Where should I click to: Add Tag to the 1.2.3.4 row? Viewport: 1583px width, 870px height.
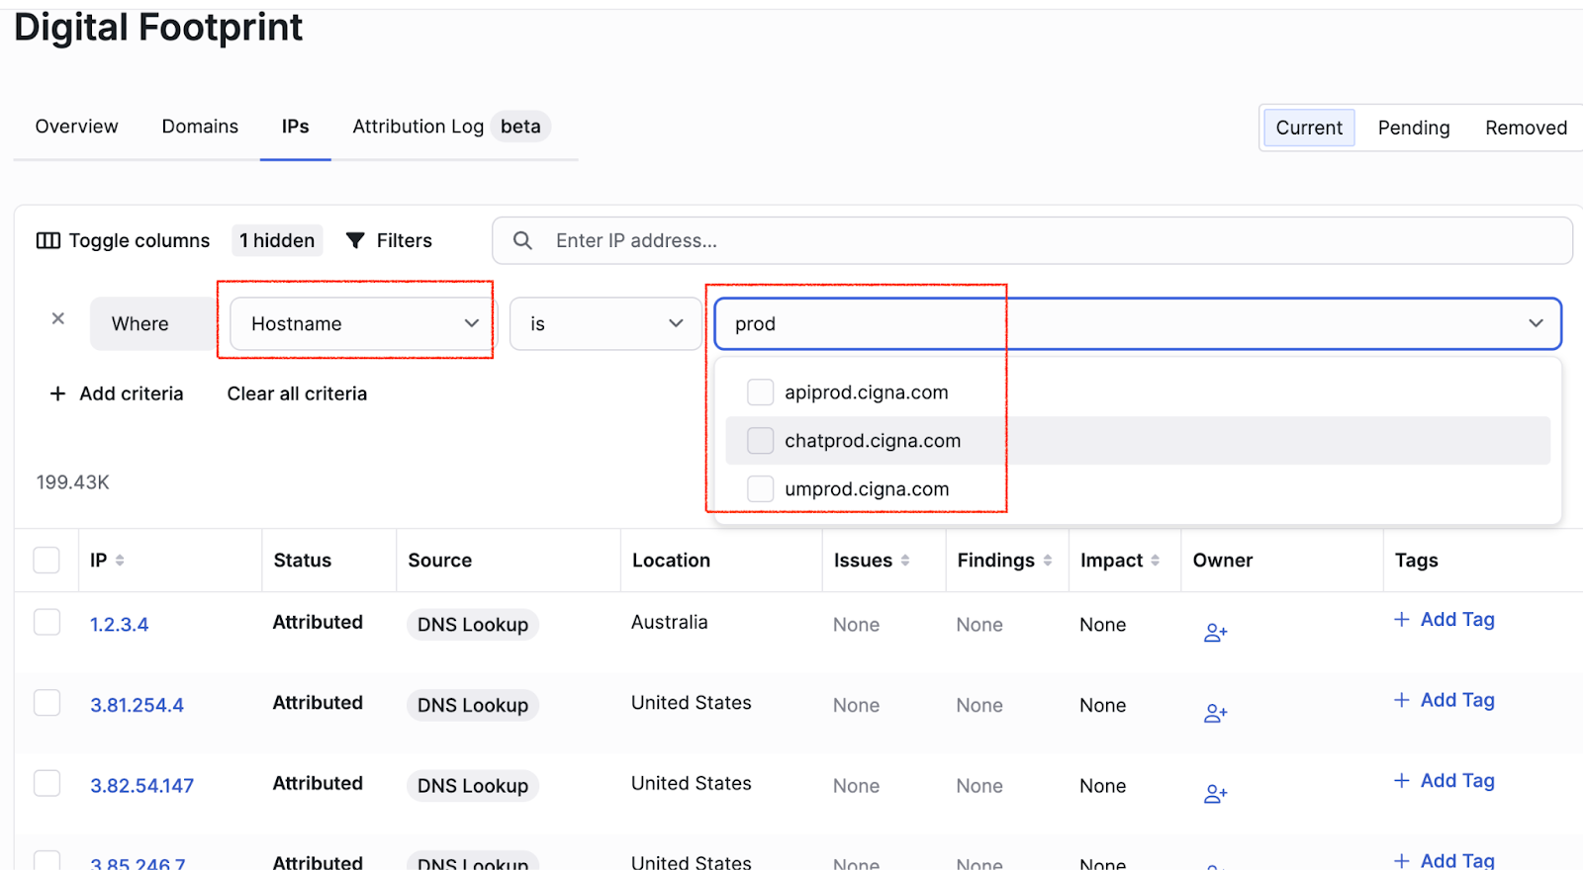1443,620
